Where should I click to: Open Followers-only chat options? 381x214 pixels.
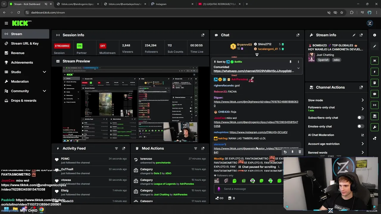tap(336, 109)
